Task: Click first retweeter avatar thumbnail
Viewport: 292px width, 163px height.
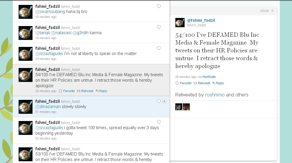Action: [x=179, y=107]
